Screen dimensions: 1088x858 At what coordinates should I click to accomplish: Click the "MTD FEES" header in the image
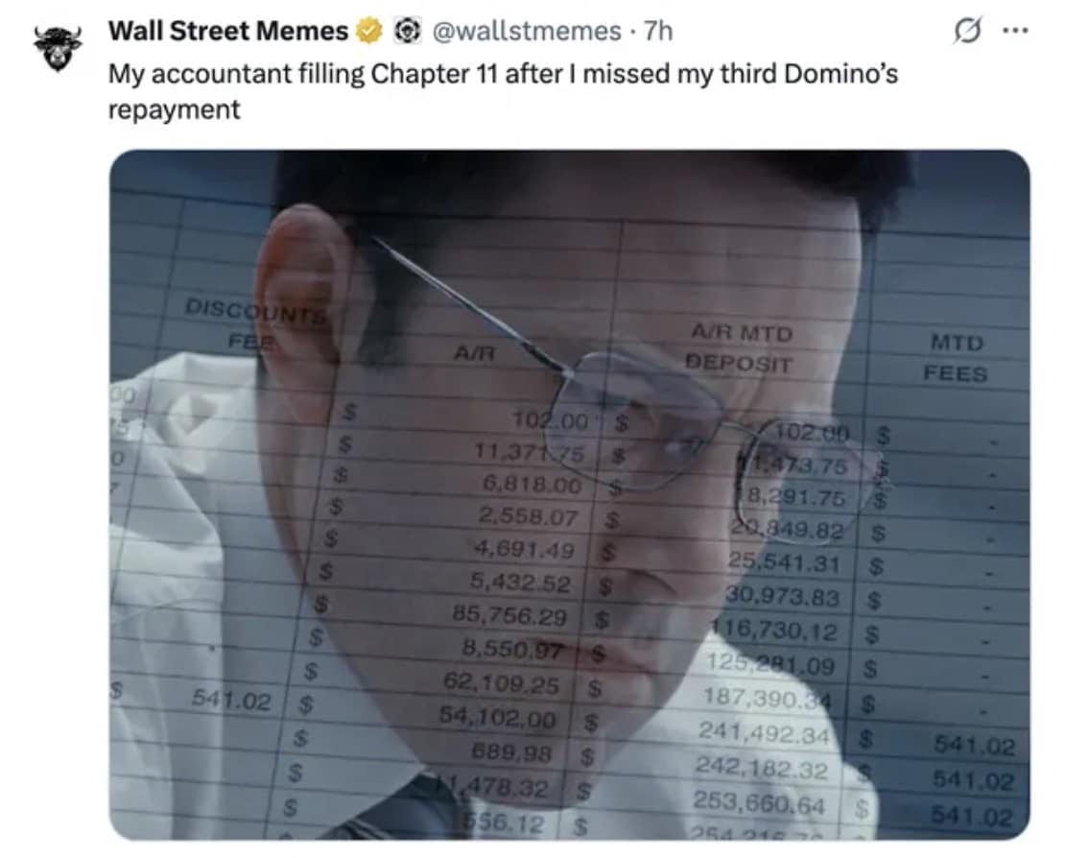click(956, 358)
